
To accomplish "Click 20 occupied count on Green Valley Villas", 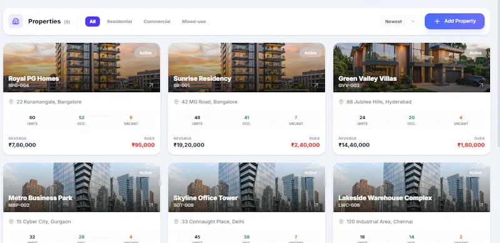I will pyautogui.click(x=412, y=118).
